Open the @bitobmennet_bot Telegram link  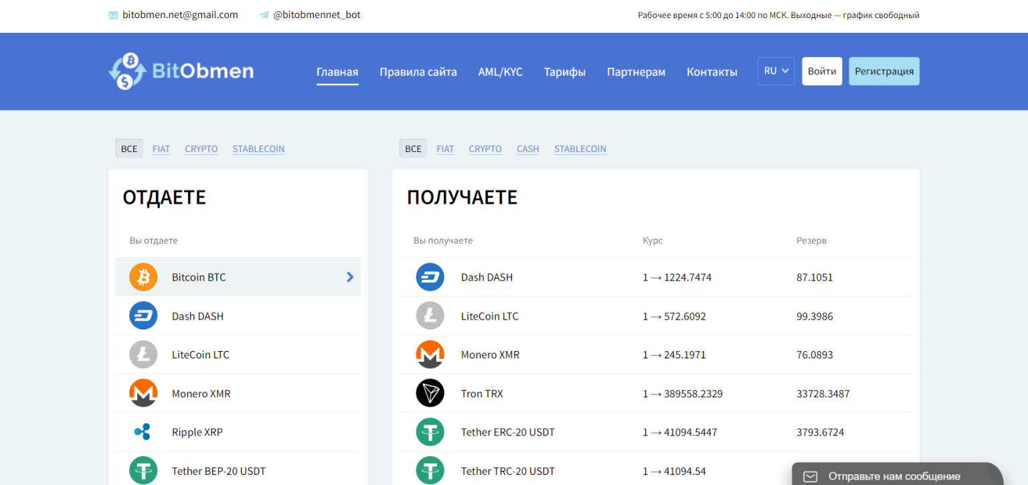[317, 15]
